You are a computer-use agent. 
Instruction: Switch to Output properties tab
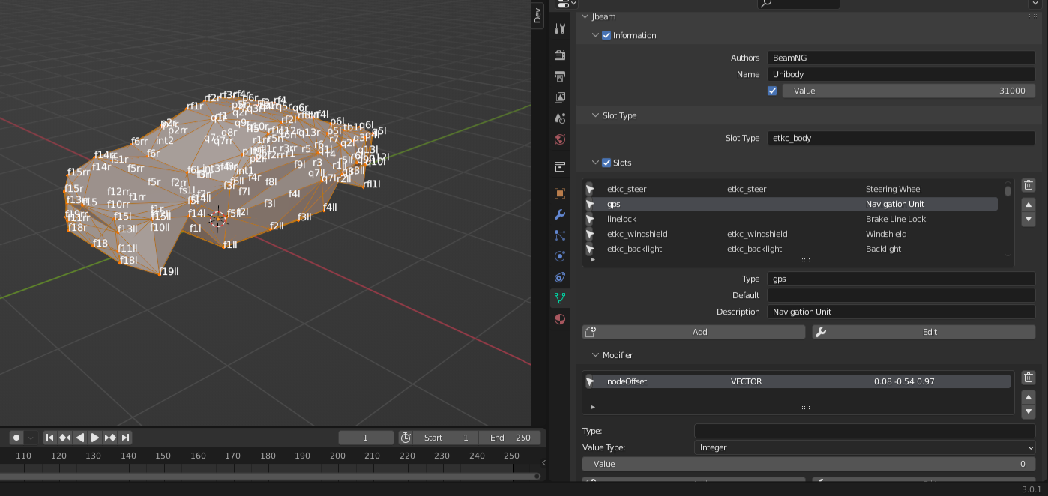[x=559, y=76]
